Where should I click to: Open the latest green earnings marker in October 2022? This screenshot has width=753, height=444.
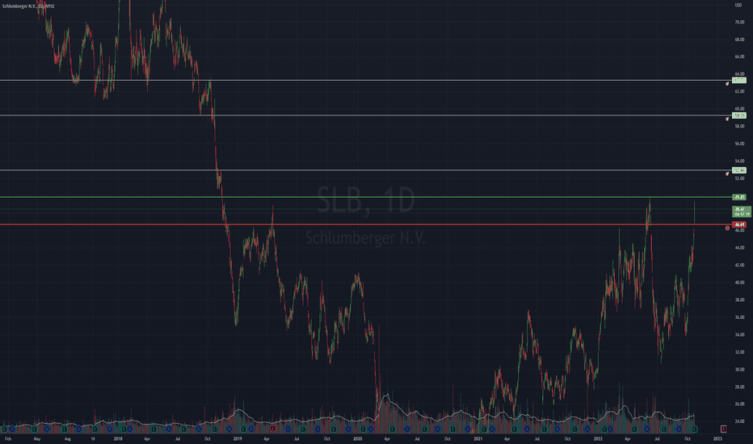694,429
